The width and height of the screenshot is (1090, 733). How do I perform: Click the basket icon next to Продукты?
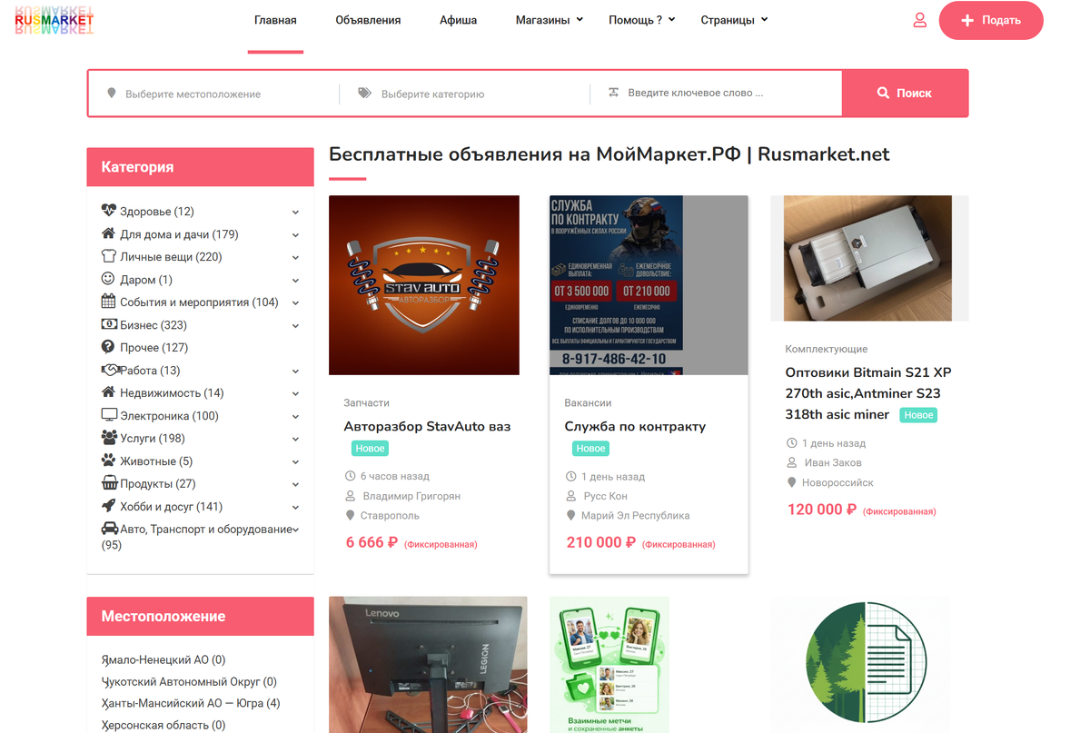click(x=110, y=483)
